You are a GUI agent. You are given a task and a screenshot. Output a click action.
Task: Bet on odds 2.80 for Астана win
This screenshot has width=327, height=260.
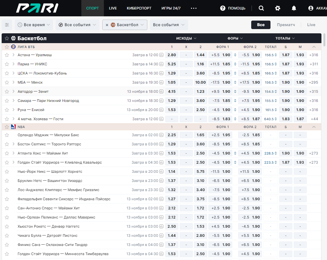pyautogui.click(x=172, y=55)
